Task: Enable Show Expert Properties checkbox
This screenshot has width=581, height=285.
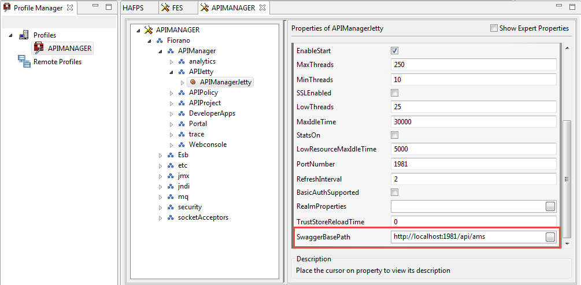Action: click(x=494, y=28)
